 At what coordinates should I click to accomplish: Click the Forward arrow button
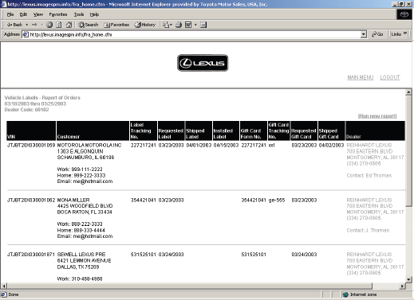click(x=34, y=25)
